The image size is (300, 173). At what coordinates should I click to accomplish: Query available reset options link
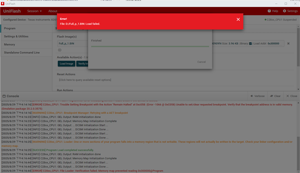85,80
